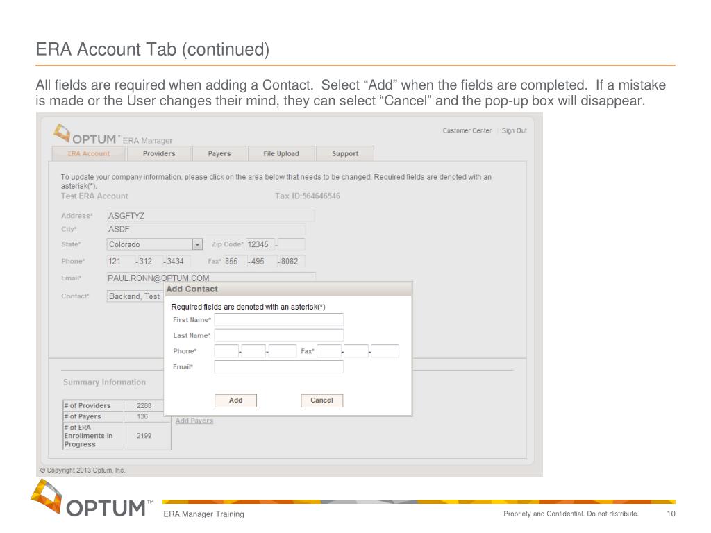Image resolution: width=711 pixels, height=533 pixels.
Task: Go to the File Upload tab
Action: click(281, 153)
